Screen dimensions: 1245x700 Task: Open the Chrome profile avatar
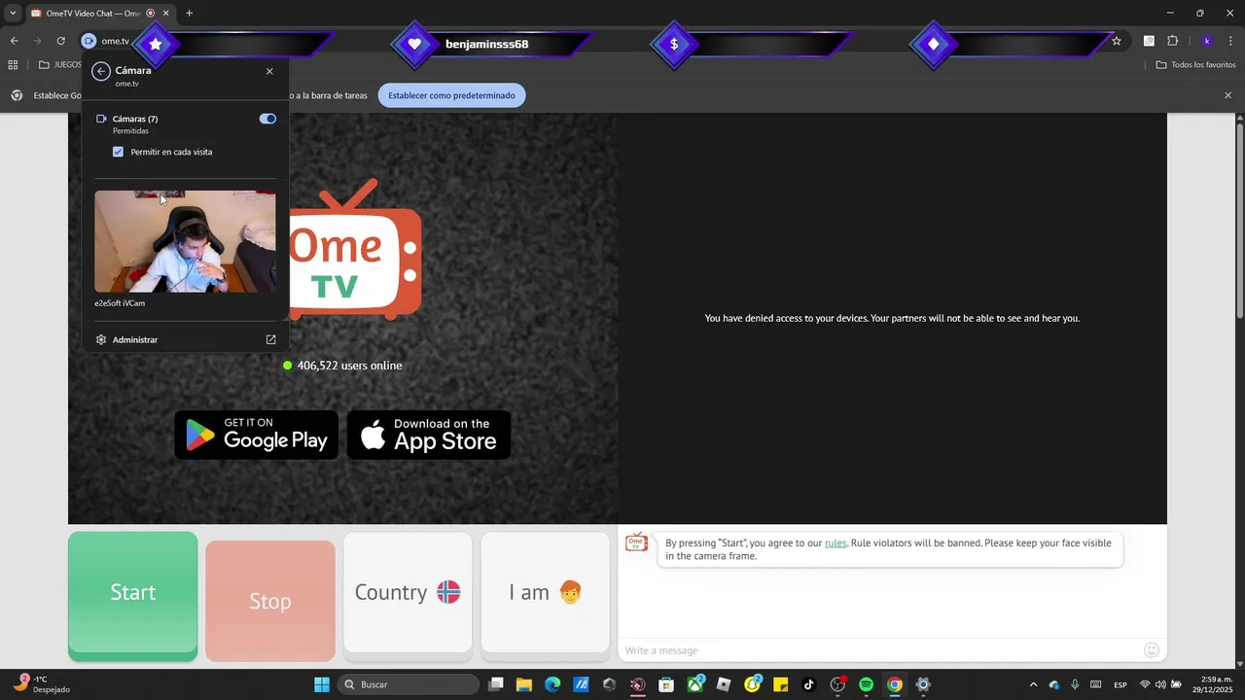point(1207,41)
